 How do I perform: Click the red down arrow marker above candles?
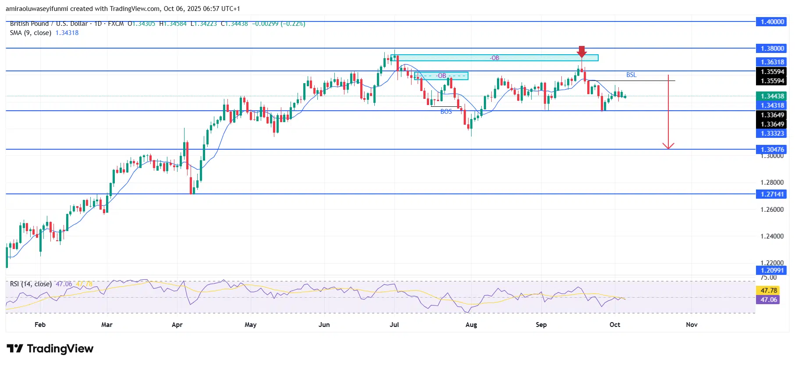[x=582, y=52]
